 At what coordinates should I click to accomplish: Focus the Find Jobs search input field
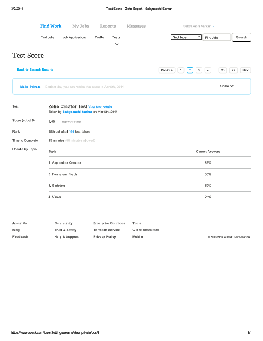(217, 37)
